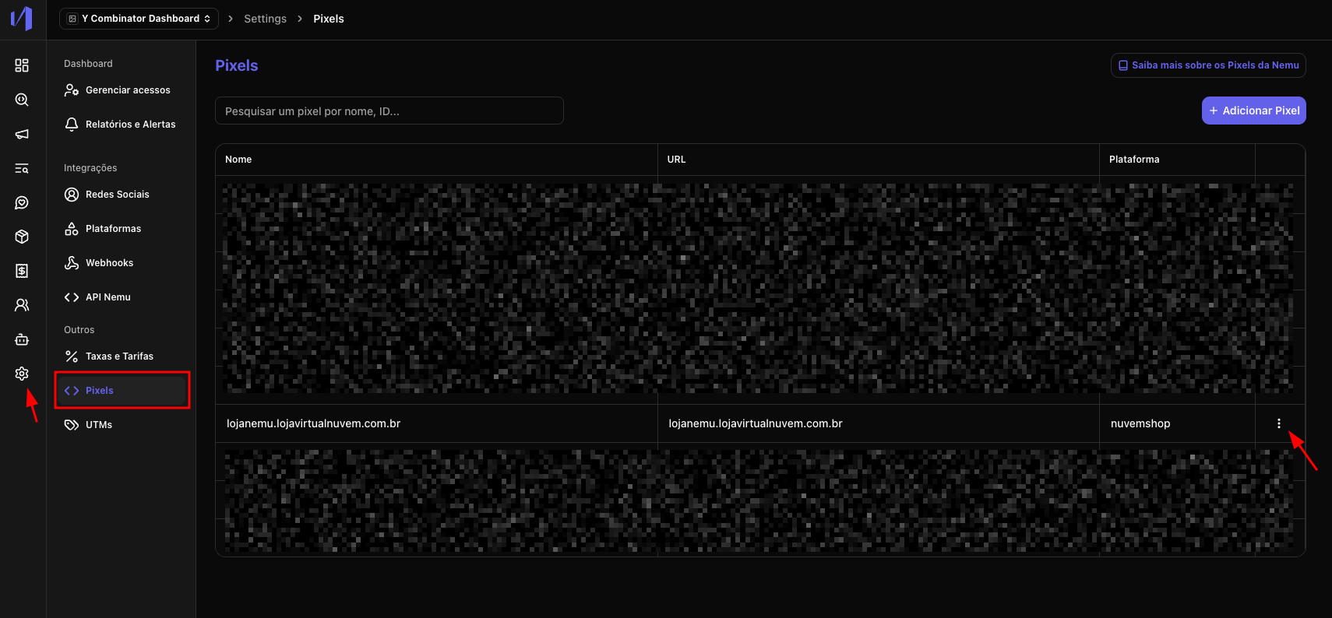Viewport: 1332px width, 618px height.
Task: Open the dollar receipt icon in sidebar
Action: 22,271
